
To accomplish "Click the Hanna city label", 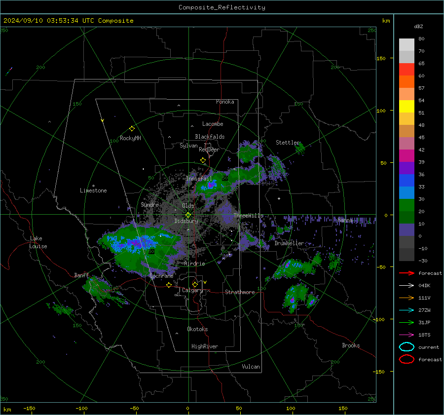I will (x=345, y=220).
